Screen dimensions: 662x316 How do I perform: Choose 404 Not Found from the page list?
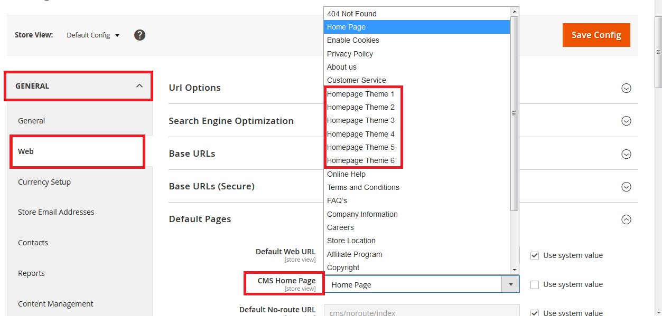pos(351,13)
